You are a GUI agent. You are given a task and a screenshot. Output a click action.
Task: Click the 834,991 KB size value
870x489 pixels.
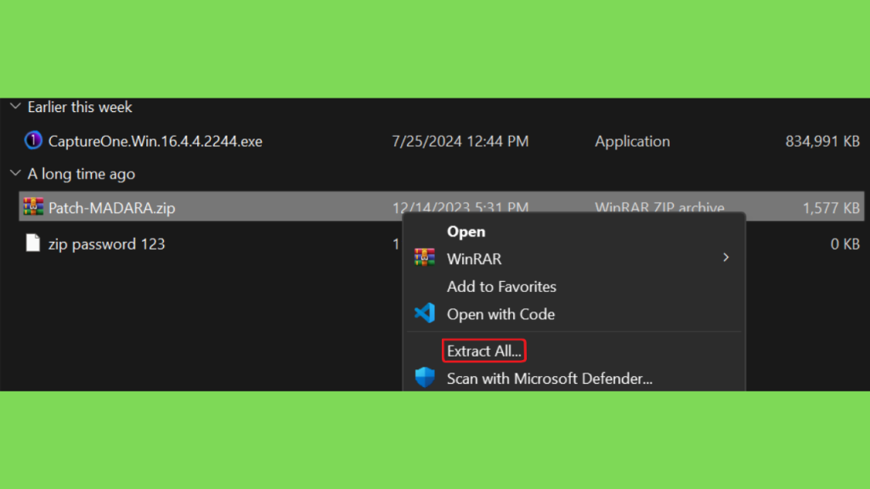[822, 142]
